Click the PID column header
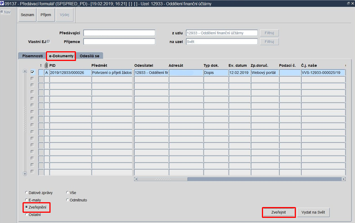 point(53,66)
